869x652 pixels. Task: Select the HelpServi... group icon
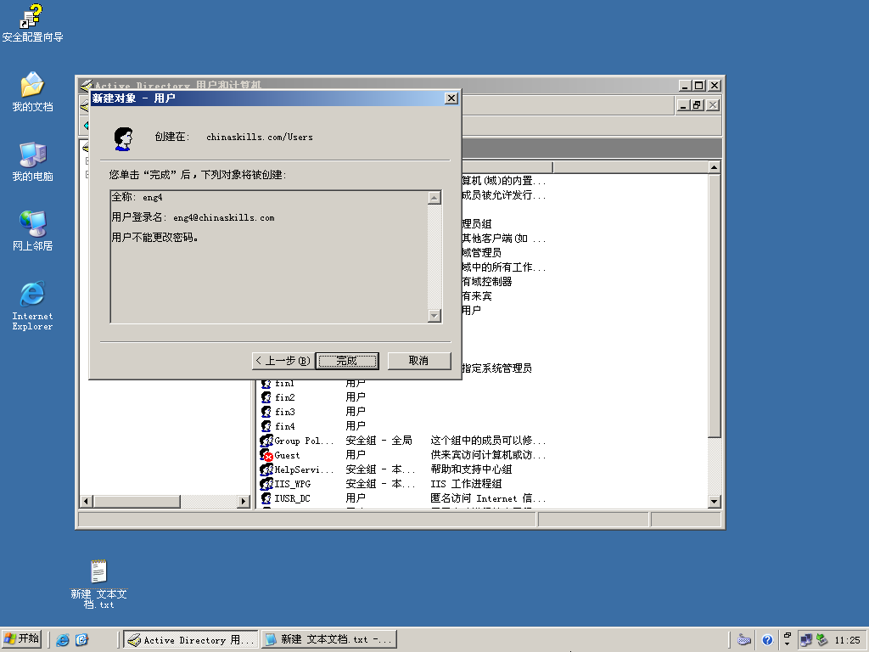[266, 469]
